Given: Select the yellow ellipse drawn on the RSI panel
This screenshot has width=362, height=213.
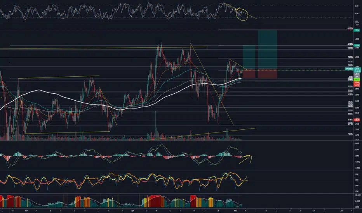Looking at the screenshot, I should (x=242, y=14).
